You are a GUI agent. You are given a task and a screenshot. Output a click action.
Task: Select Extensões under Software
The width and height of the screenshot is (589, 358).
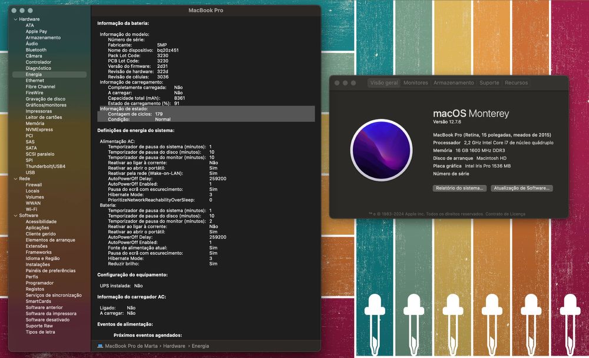[x=37, y=246]
